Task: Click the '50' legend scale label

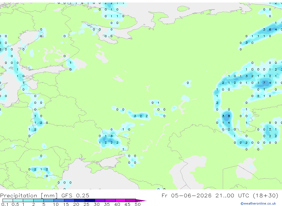Action: (138, 204)
